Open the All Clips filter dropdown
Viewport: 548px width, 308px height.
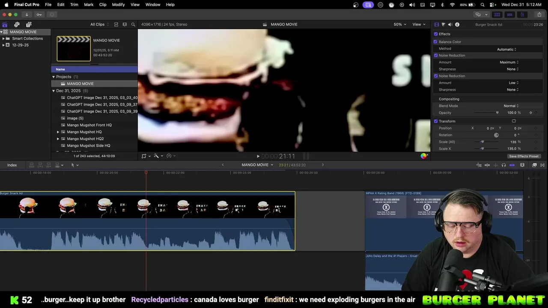(x=99, y=24)
